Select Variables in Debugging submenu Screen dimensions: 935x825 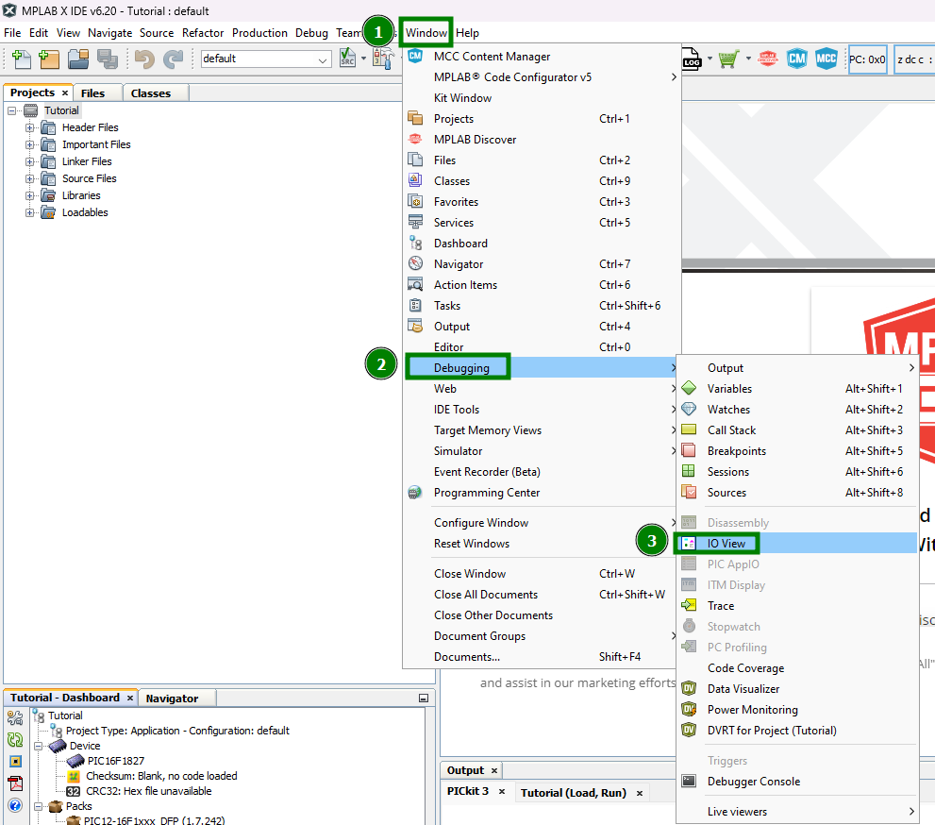click(x=797, y=388)
